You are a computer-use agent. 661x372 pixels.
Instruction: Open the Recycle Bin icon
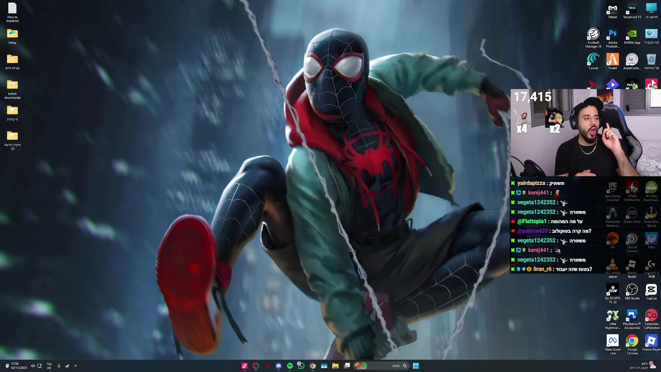pos(651,62)
